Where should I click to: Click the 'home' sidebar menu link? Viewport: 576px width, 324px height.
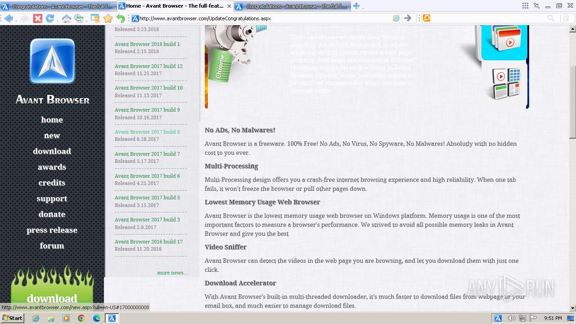pos(52,120)
